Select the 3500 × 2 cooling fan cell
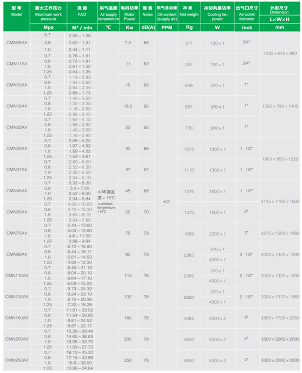The width and height of the screenshot is (302, 373). (217, 318)
